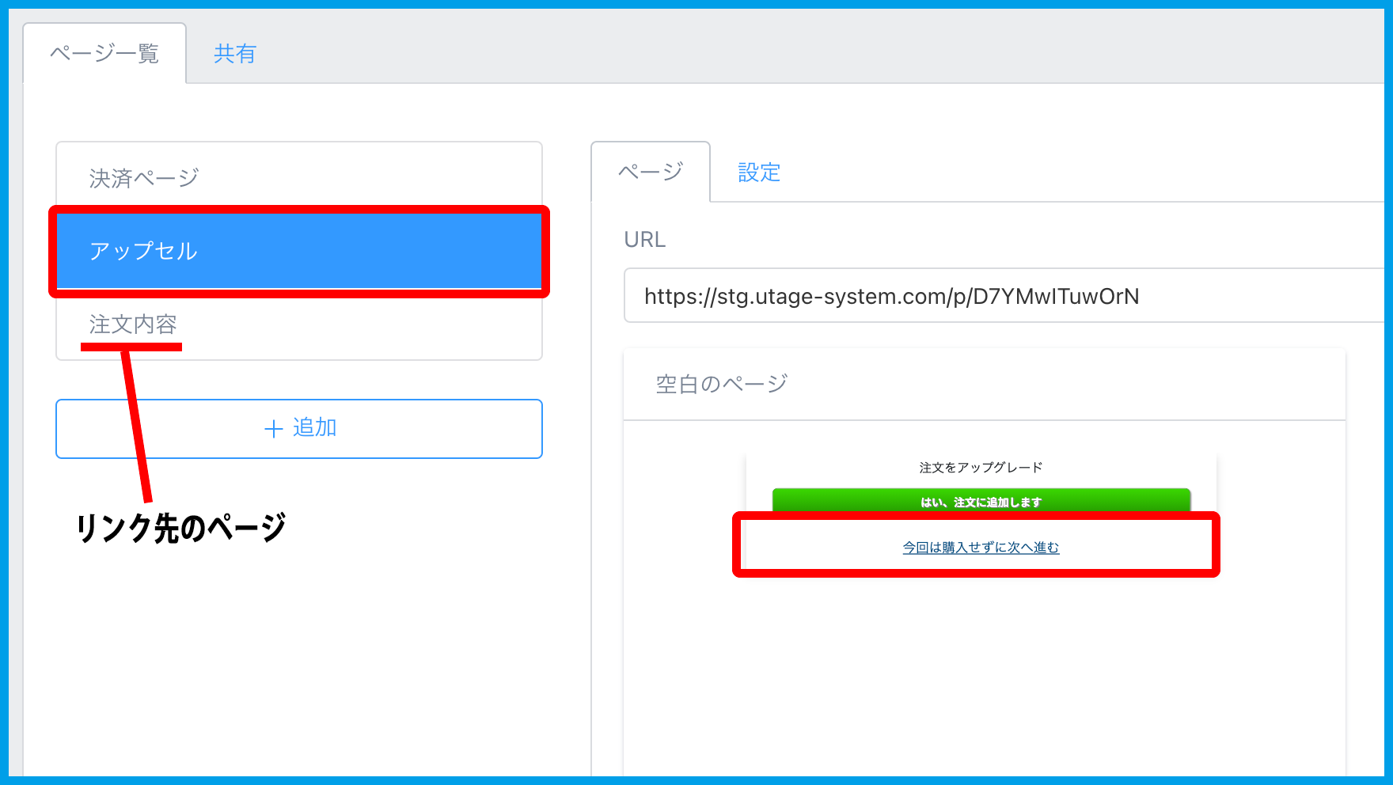Click the リンク先のページ annotation text
Screen dimensions: 1393x785
click(180, 528)
